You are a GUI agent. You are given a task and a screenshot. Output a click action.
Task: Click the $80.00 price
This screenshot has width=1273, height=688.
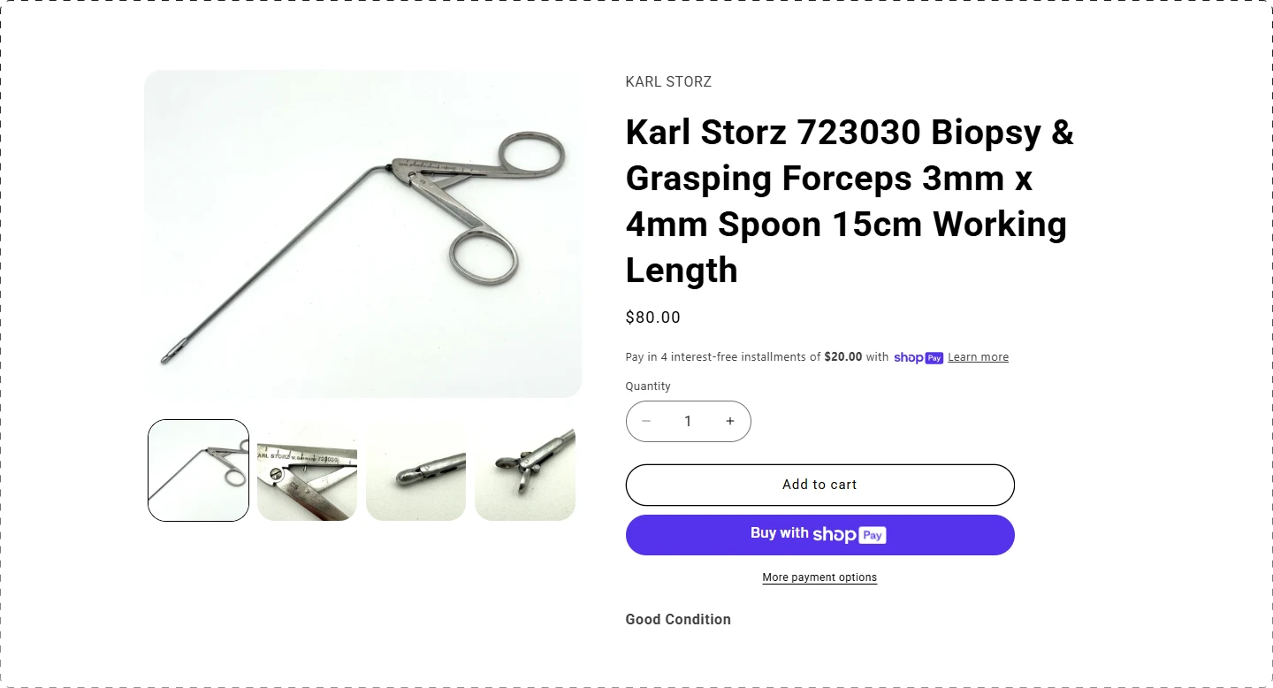pyautogui.click(x=653, y=317)
